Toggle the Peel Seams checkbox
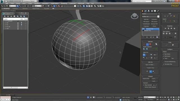Viewport: 180px width, 101px height. 163,56
